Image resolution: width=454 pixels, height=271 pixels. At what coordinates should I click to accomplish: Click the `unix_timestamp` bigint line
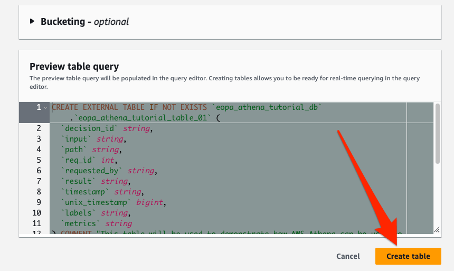[x=113, y=202]
